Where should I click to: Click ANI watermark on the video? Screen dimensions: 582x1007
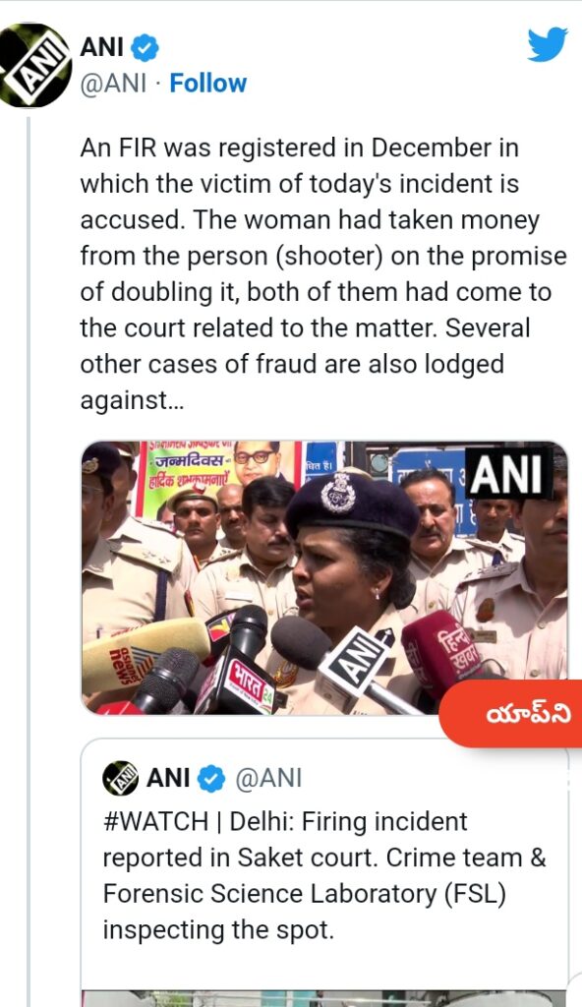[509, 473]
